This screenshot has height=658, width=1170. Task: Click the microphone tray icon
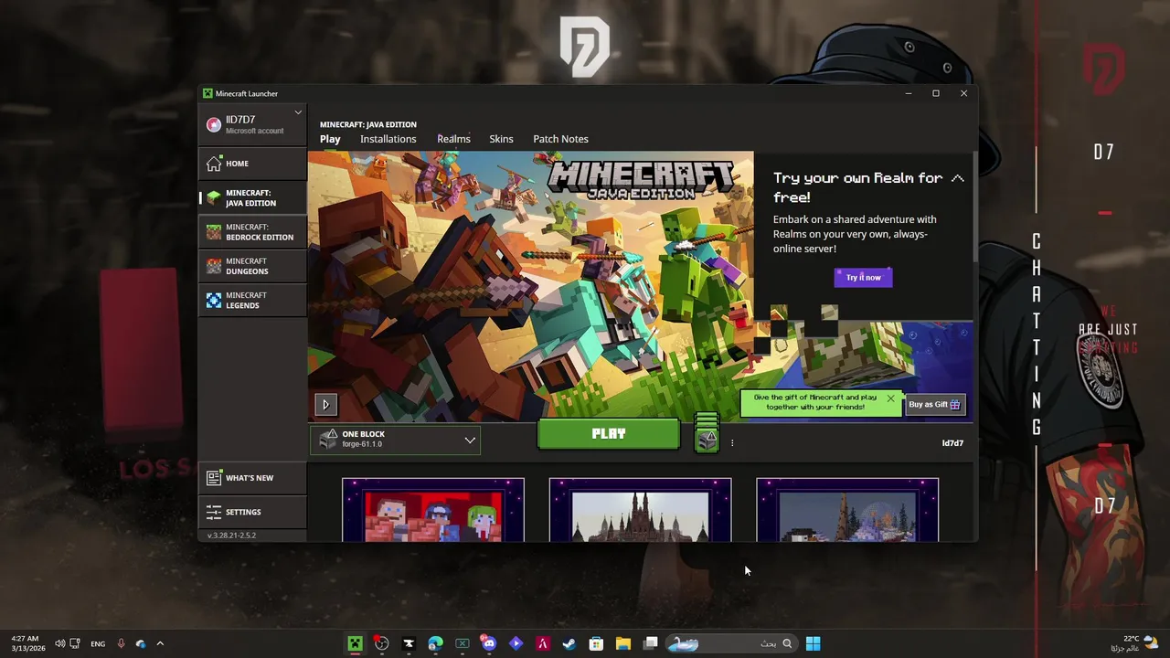click(x=121, y=643)
